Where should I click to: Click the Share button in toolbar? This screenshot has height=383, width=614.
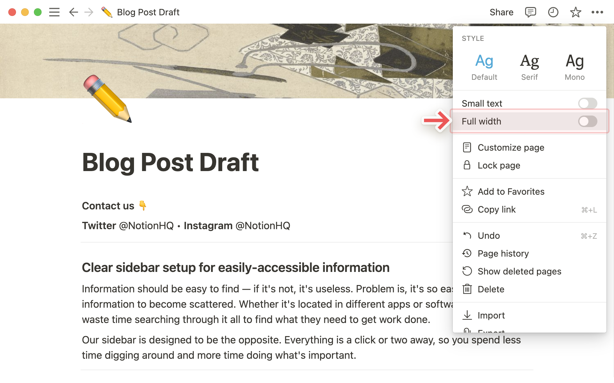point(501,12)
